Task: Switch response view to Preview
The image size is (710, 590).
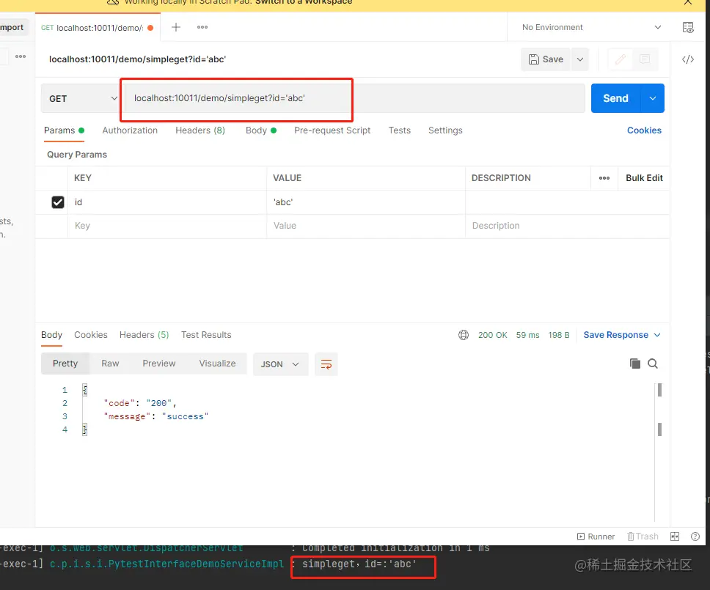Action: coord(159,364)
